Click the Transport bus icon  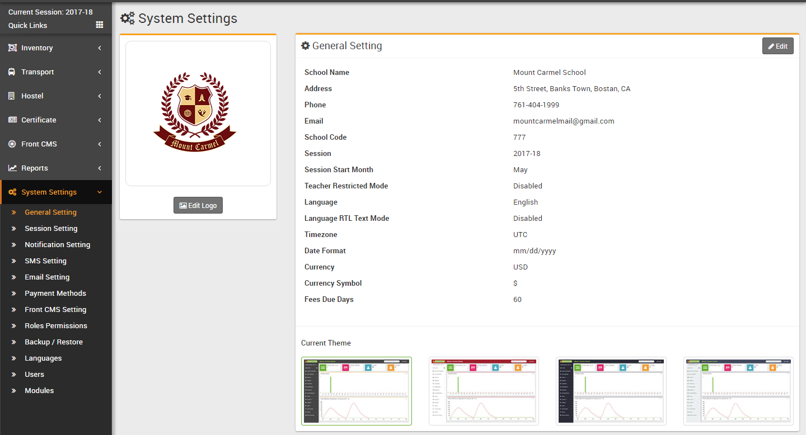[x=12, y=72]
